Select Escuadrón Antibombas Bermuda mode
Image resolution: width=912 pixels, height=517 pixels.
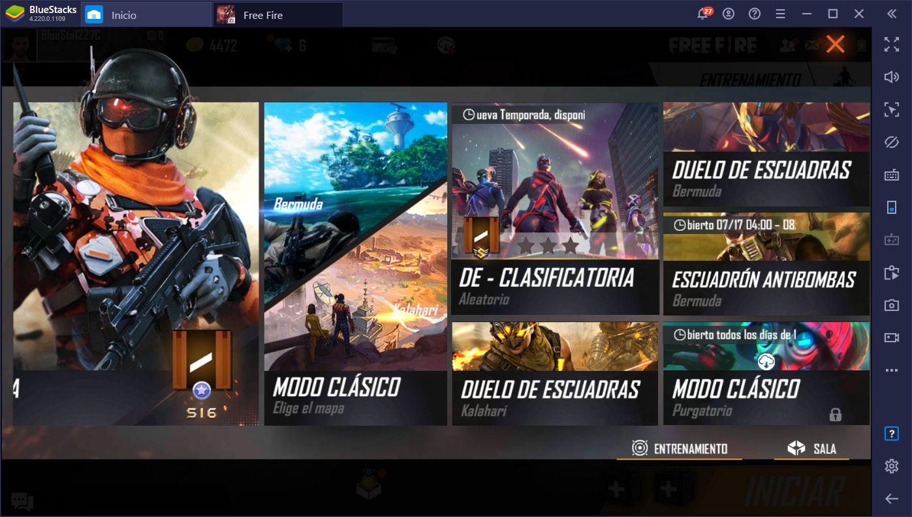(x=766, y=264)
